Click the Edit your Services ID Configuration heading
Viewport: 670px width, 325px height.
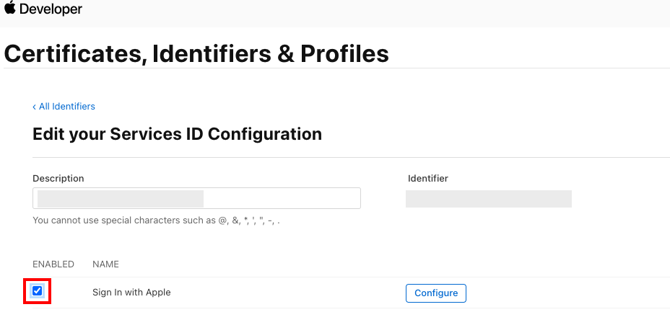coord(177,134)
